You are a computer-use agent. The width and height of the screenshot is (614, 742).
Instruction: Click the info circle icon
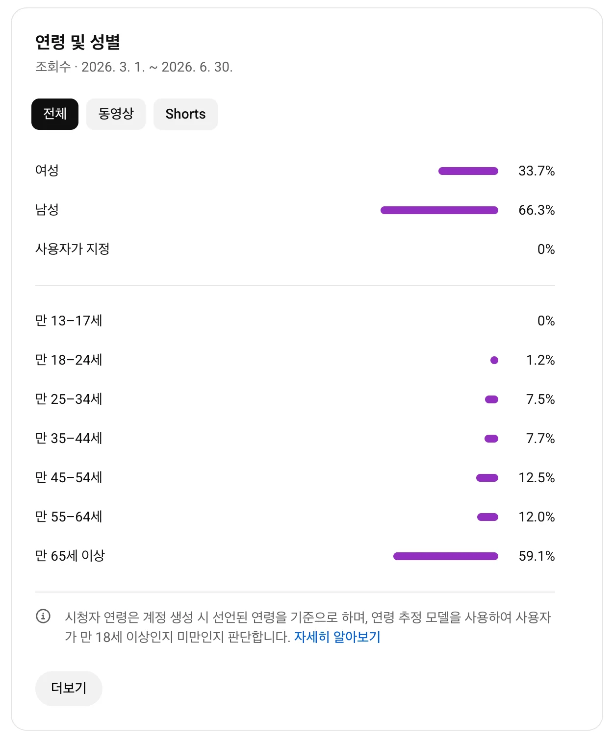[43, 616]
